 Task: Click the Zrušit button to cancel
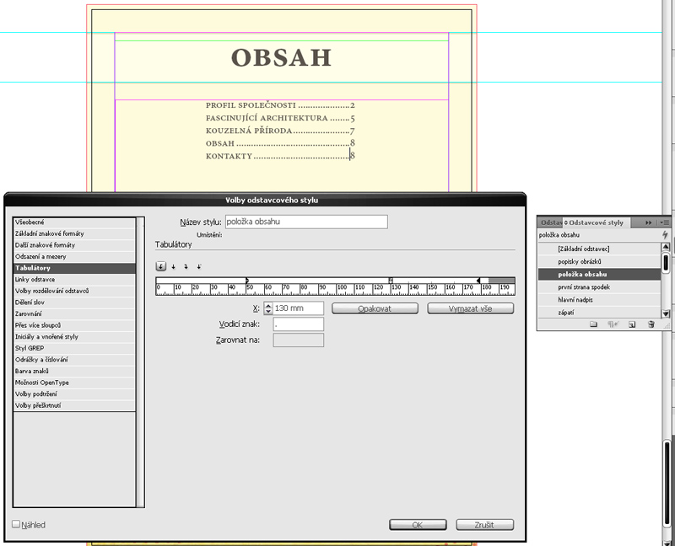coord(484,525)
